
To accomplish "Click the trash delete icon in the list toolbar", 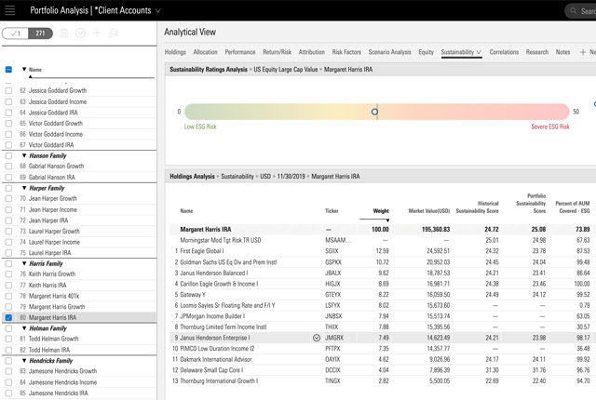I will click(64, 33).
